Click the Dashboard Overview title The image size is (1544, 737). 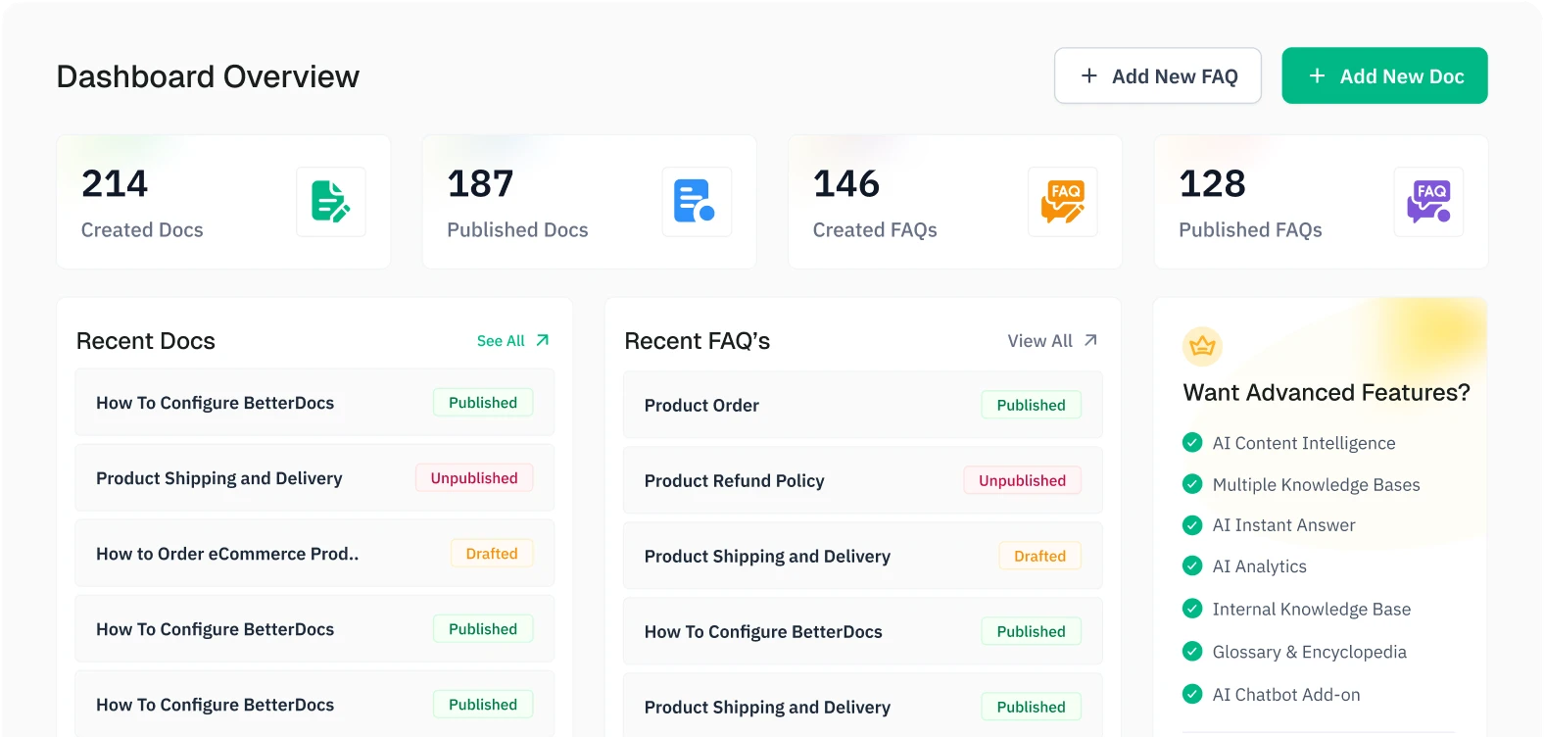(208, 76)
